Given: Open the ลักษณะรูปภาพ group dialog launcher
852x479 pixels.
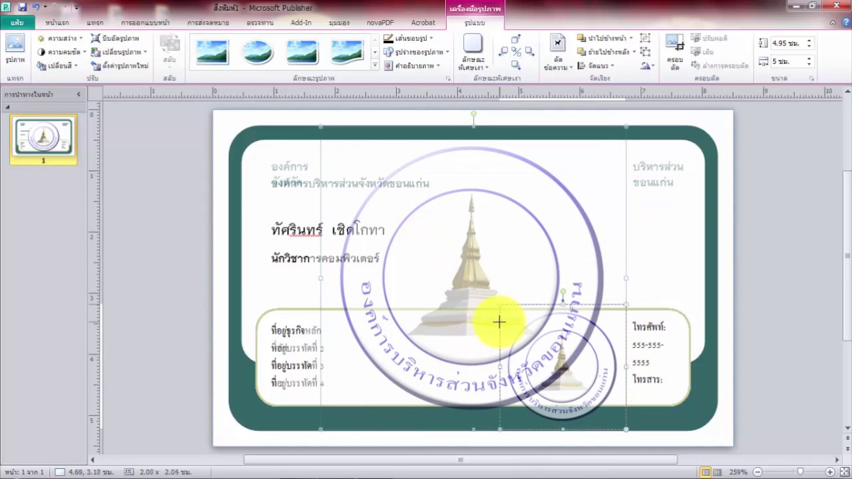Looking at the screenshot, I should click(448, 79).
